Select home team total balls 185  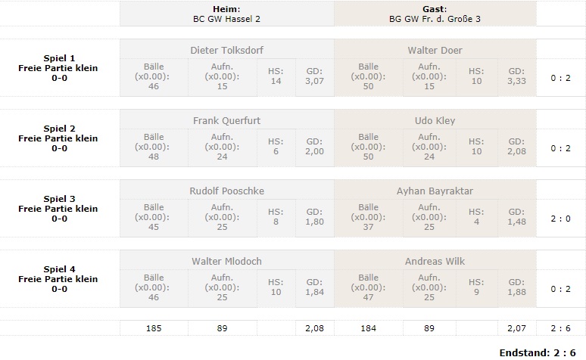pyautogui.click(x=154, y=328)
